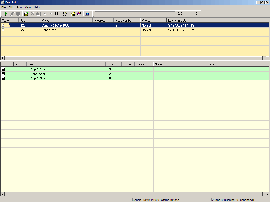Run the selected print job
Screen dimensions: 270x202
(5, 13)
